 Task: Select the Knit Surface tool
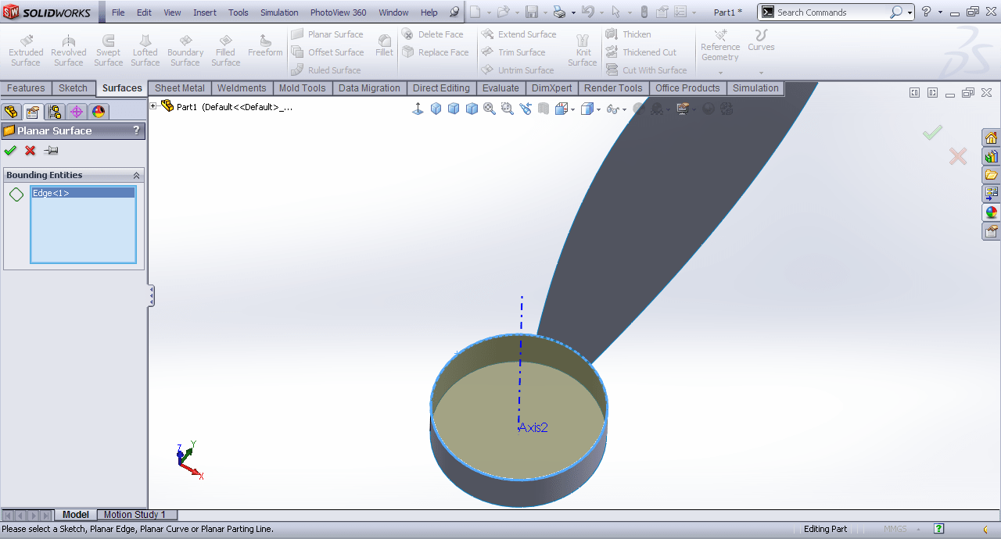(x=583, y=51)
